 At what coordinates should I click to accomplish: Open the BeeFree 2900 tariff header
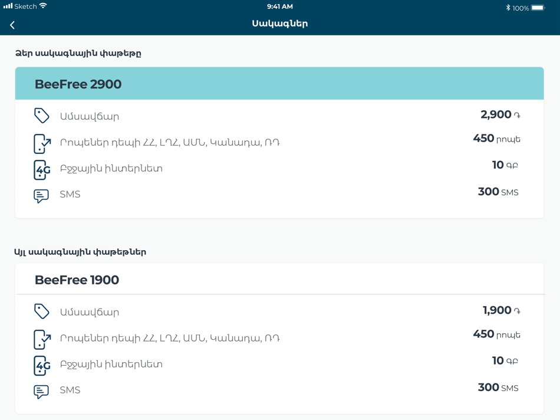[279, 83]
